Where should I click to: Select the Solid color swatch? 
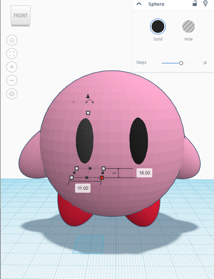point(158,26)
